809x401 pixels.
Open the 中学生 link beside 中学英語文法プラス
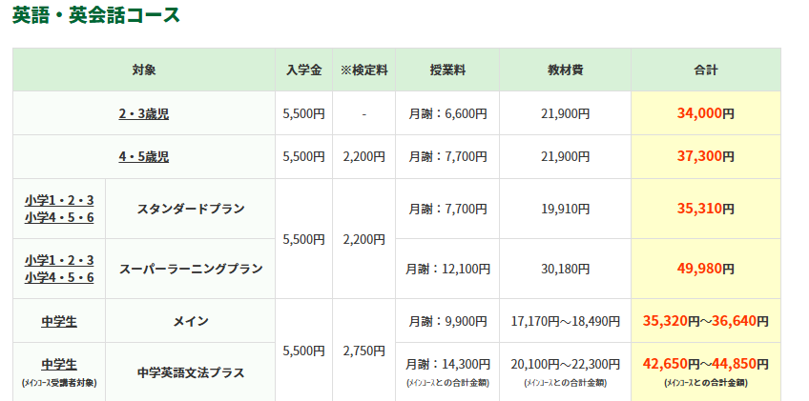tap(59, 364)
